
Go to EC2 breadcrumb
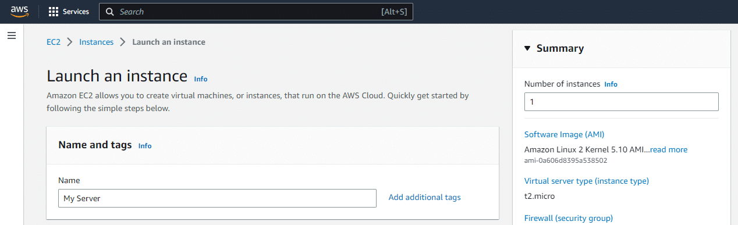pos(54,42)
